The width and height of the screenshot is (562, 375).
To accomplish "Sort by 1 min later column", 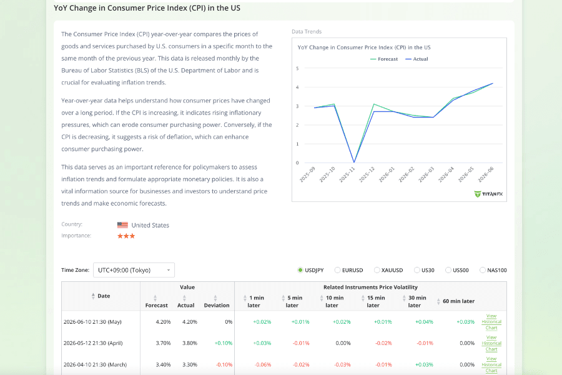I will coord(245,298).
